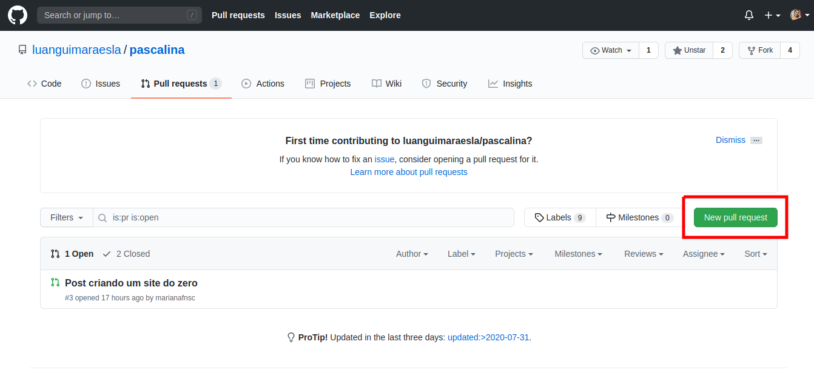814x370 pixels.
Task: Click the GitHub logo icon
Action: coord(18,15)
